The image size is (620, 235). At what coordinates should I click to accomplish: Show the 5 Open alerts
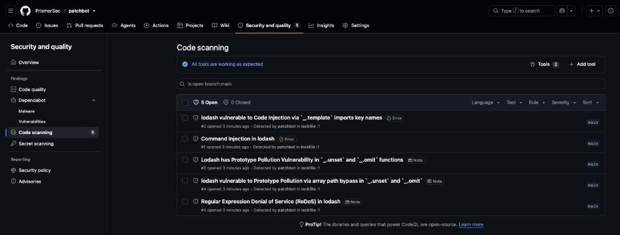pyautogui.click(x=206, y=102)
